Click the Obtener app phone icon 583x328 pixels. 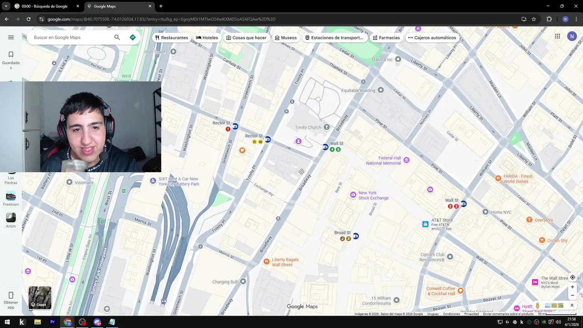point(11,295)
